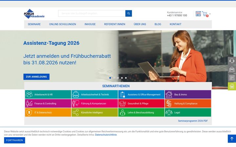This screenshot has height=147, width=236.
Task: Click the news sidebar icon
Action: [232, 78]
